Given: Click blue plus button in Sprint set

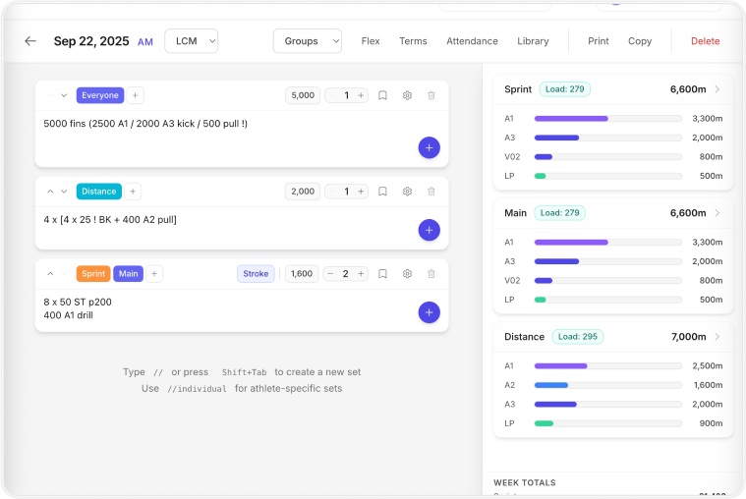Looking at the screenshot, I should coord(429,312).
